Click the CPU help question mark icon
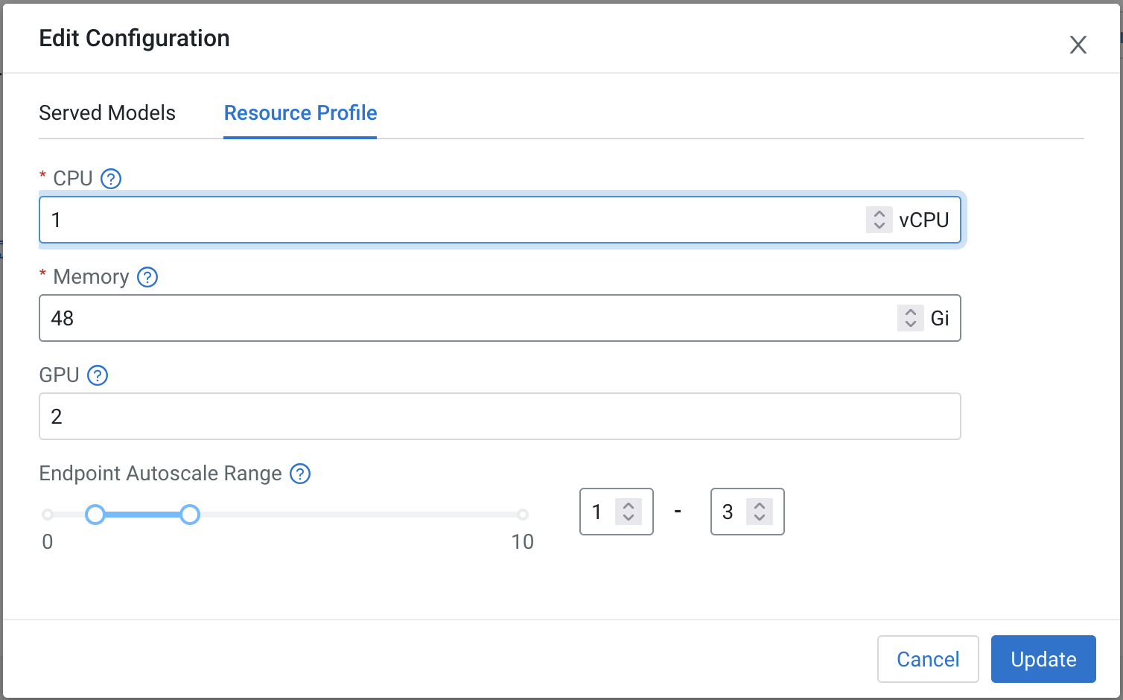The height and width of the screenshot is (700, 1123). (x=111, y=179)
